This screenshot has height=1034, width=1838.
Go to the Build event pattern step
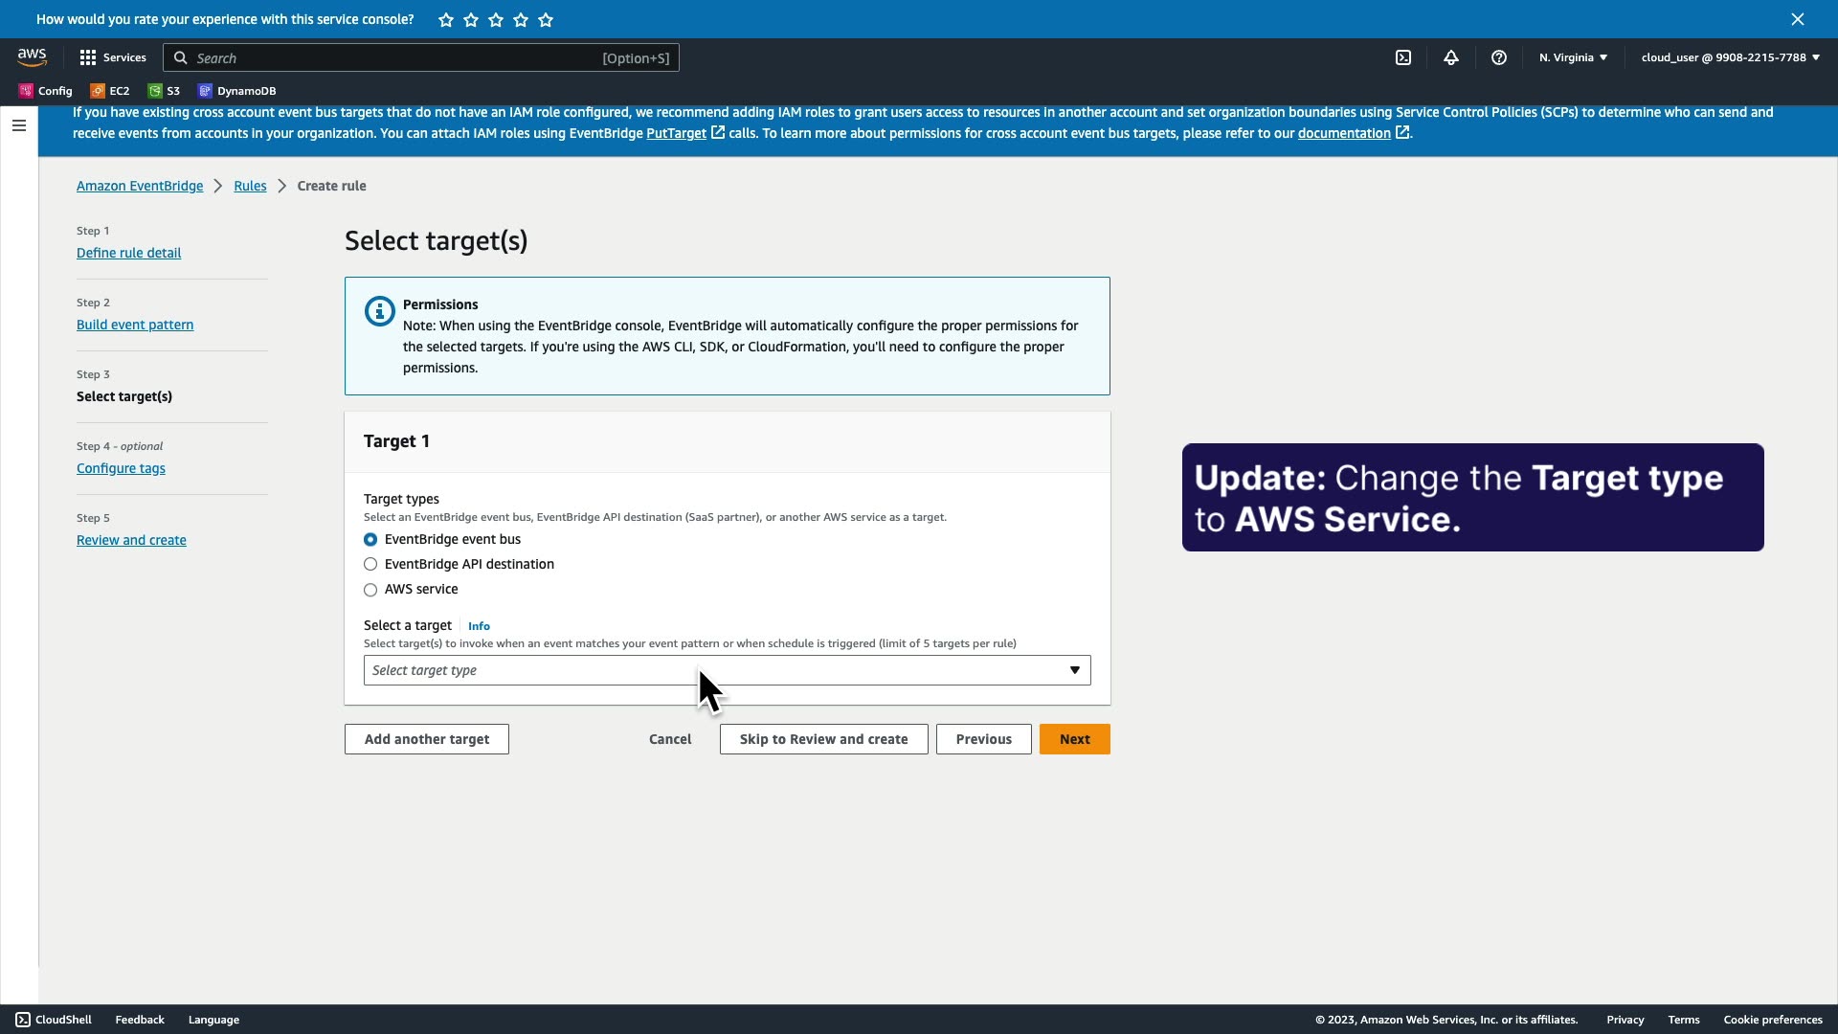(x=135, y=325)
